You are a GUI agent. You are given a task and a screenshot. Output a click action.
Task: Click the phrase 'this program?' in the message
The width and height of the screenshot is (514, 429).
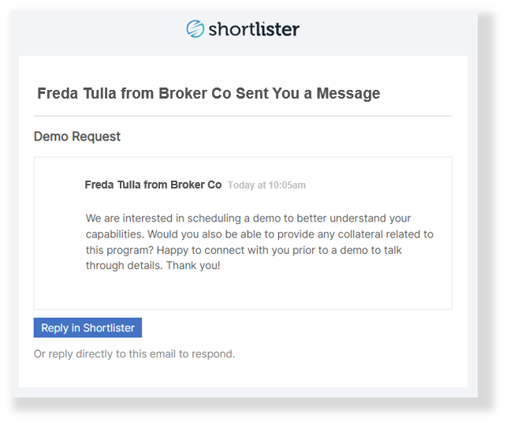tap(119, 251)
